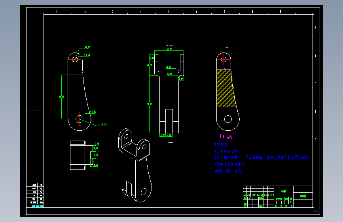The height and width of the screenshot is (222, 343).
Task: Select the lower hole center mark in the left side view
Action: [79, 119]
